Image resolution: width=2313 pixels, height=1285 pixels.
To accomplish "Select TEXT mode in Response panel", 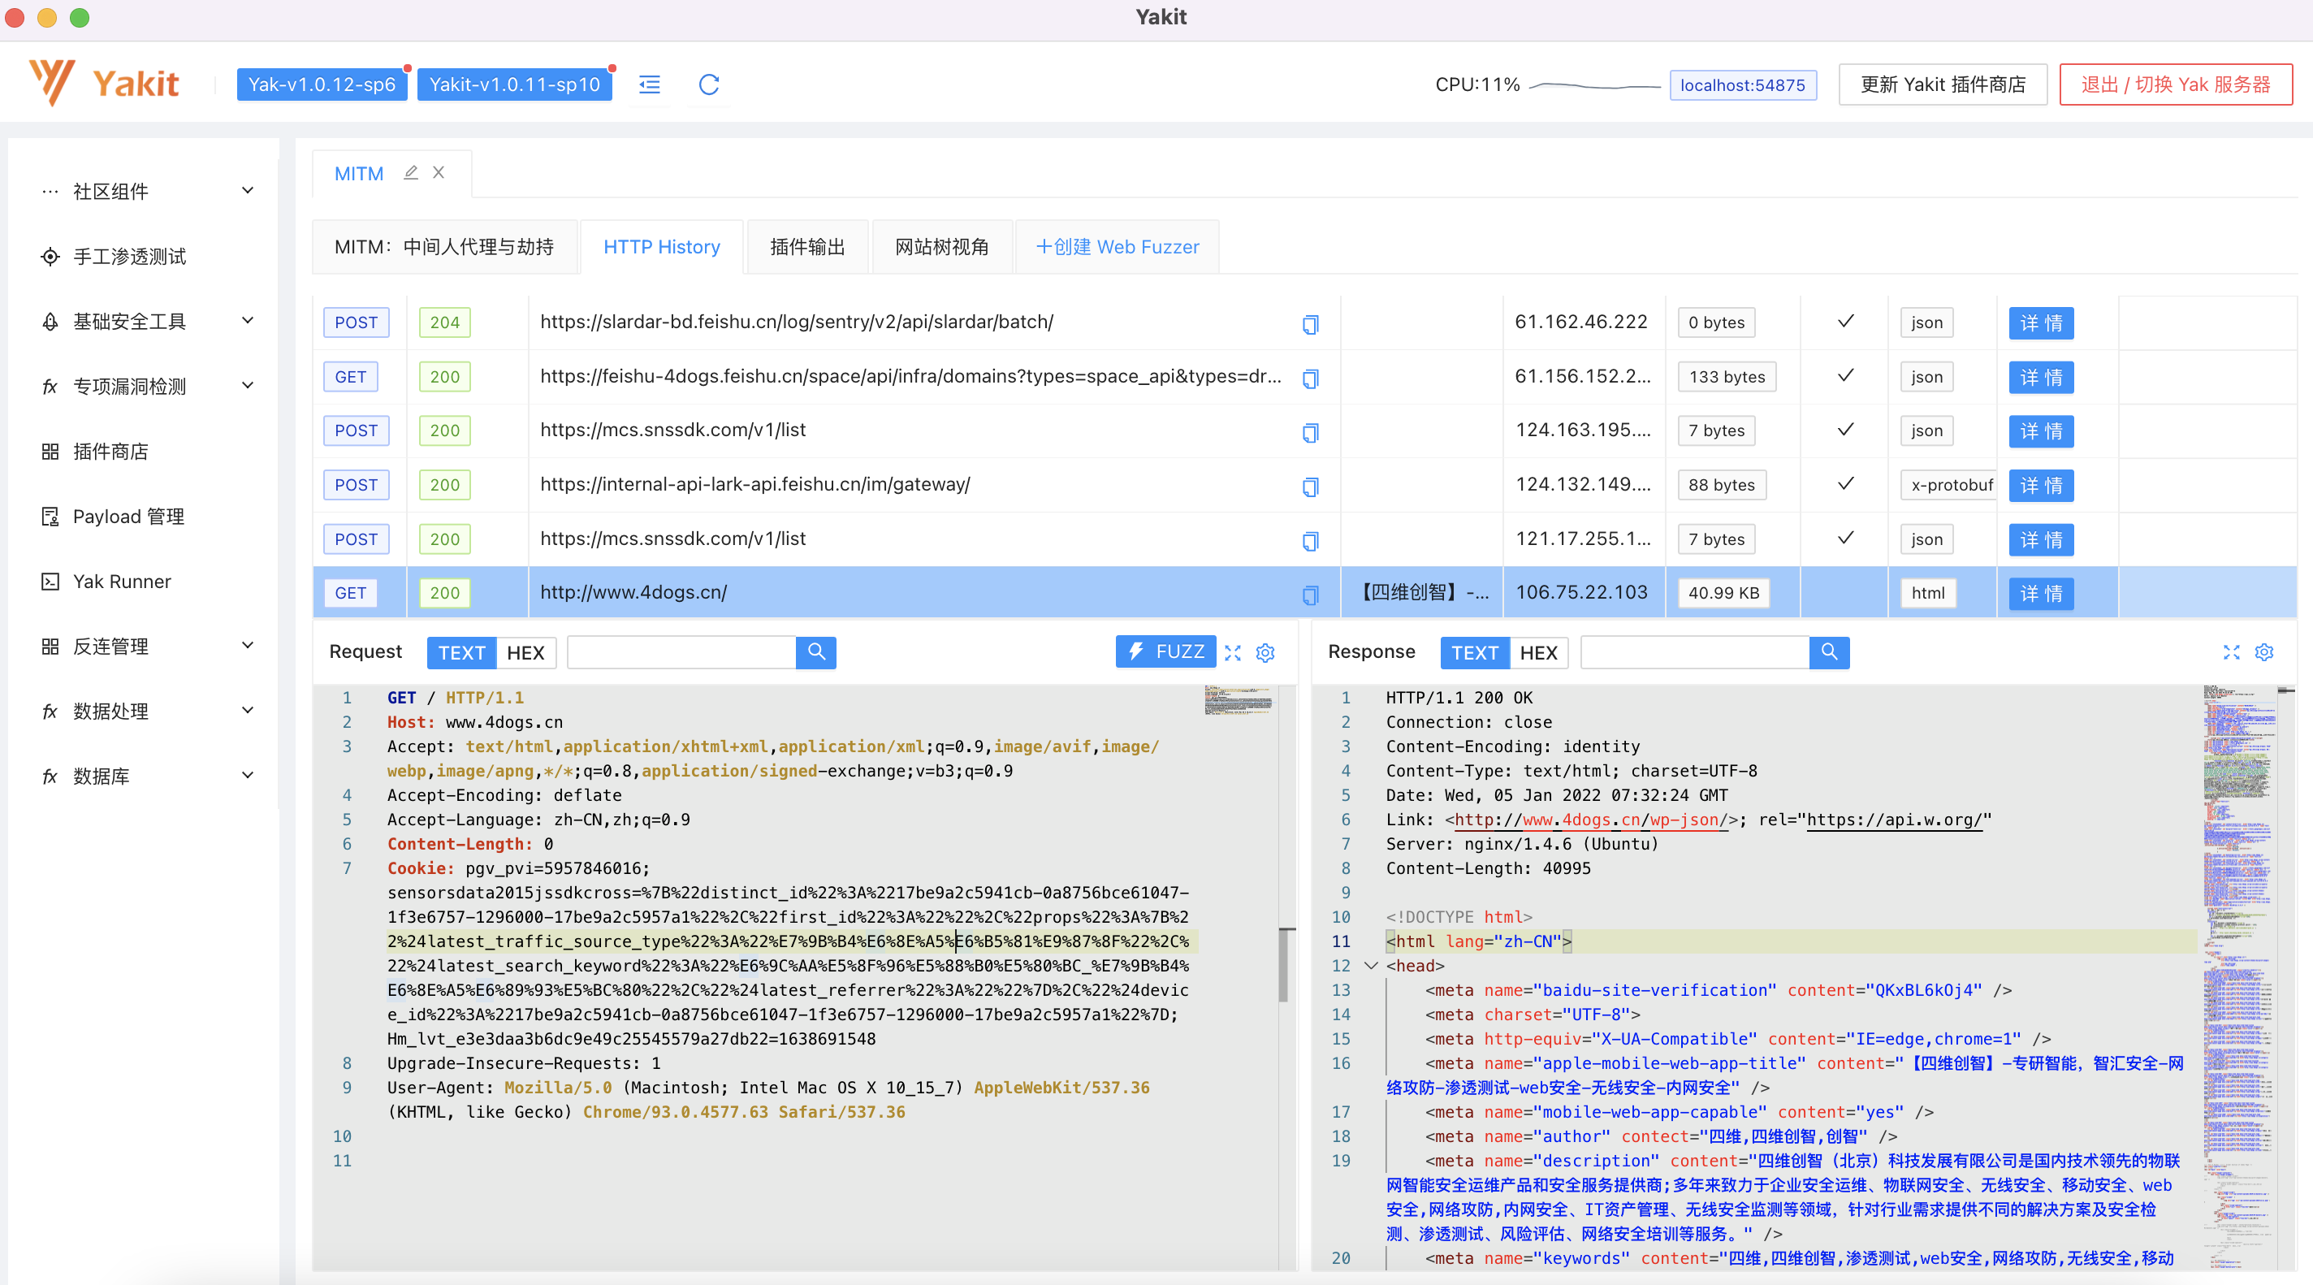I will pyautogui.click(x=1474, y=653).
